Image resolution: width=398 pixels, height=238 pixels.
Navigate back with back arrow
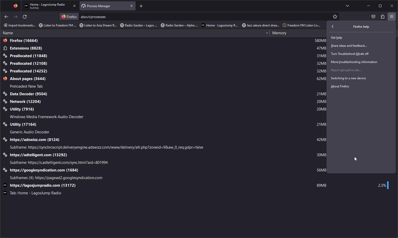6,17
